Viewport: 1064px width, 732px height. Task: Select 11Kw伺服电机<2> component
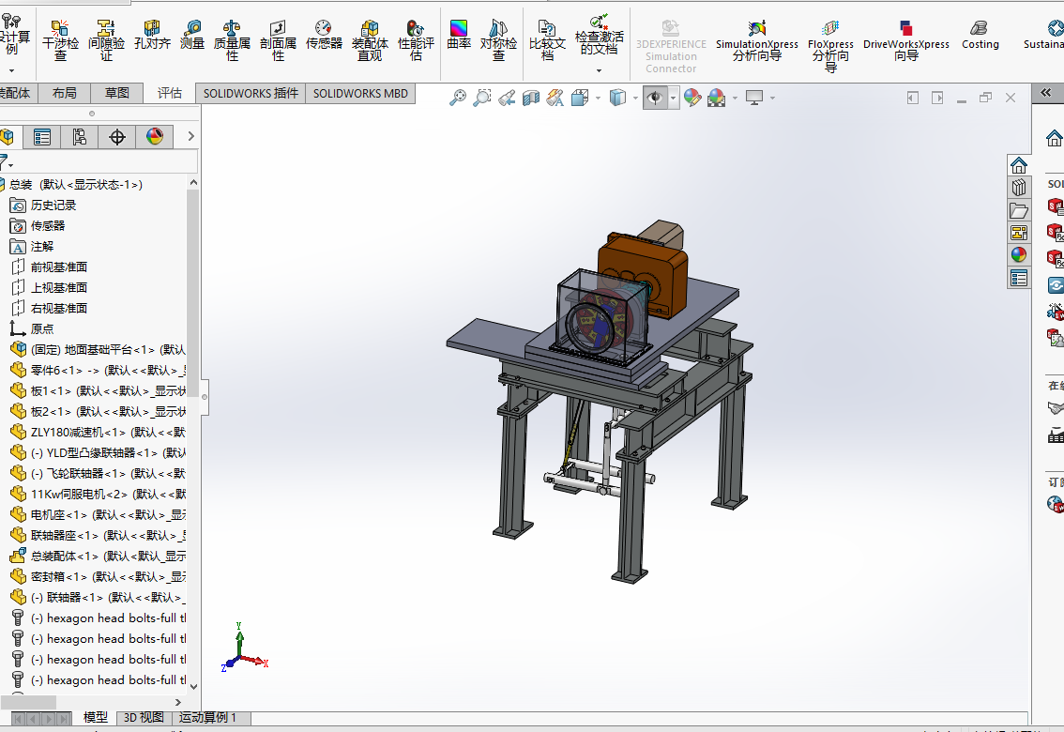coord(98,494)
